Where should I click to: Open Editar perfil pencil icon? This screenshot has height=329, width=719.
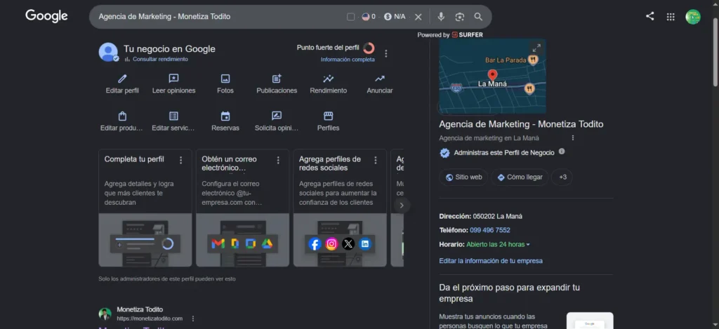(x=122, y=79)
